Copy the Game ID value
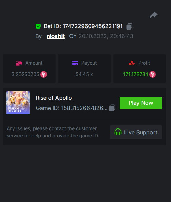The height and width of the screenshot is (202, 171). coord(112,108)
